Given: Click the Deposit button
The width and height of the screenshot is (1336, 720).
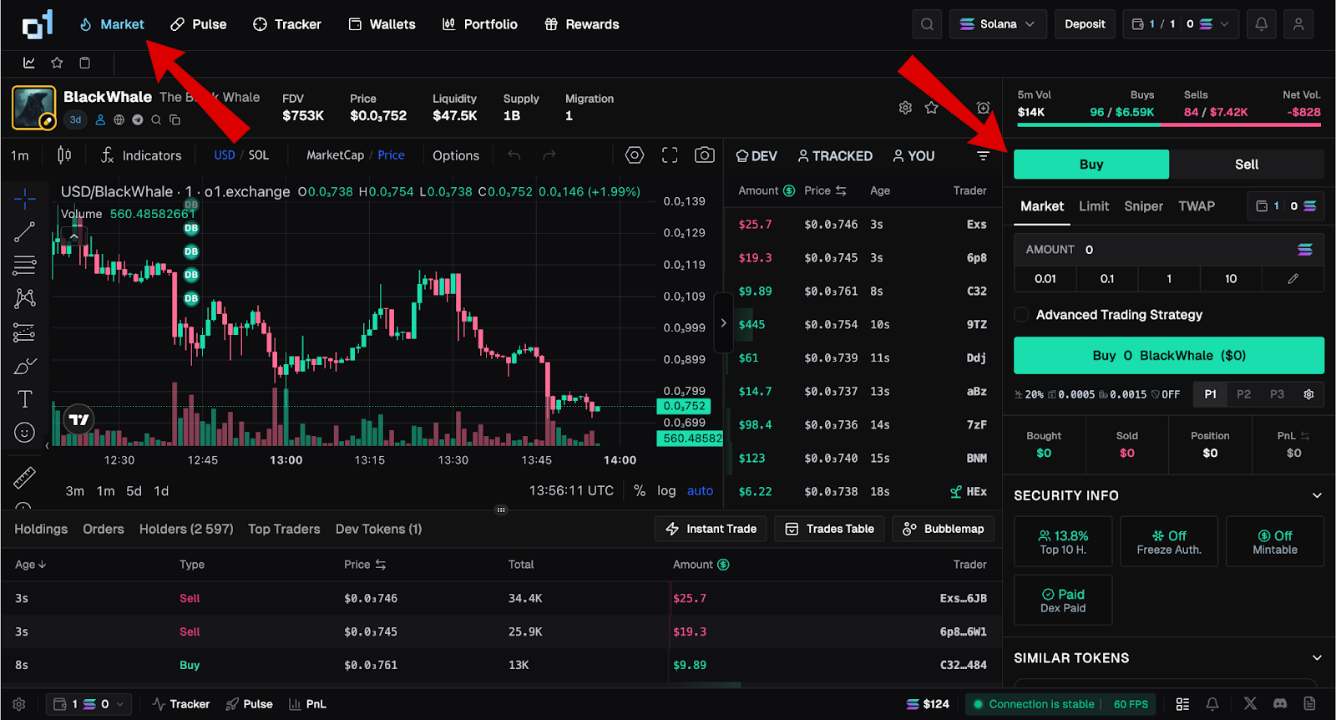Looking at the screenshot, I should (1085, 24).
